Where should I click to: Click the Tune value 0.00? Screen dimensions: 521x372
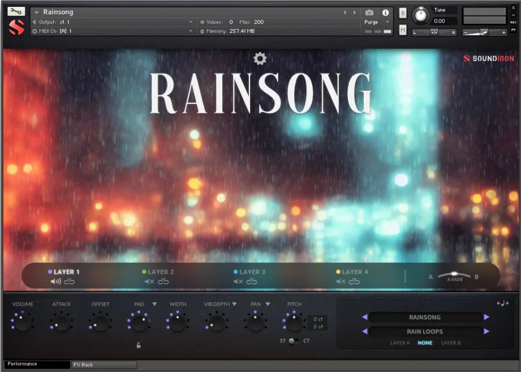pos(440,21)
